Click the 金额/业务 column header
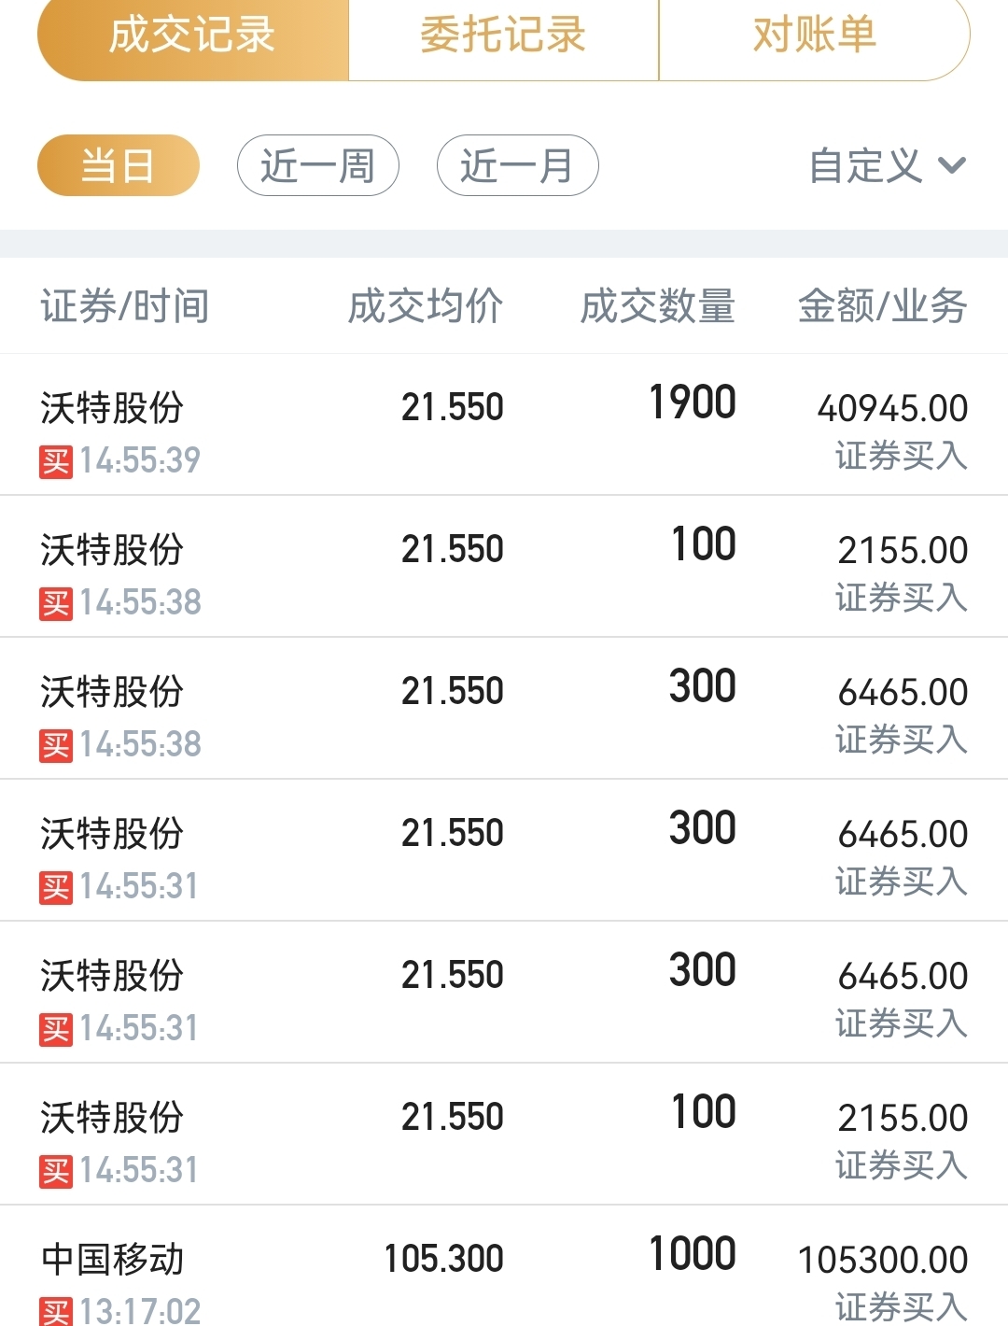This screenshot has width=1008, height=1326. click(x=883, y=306)
